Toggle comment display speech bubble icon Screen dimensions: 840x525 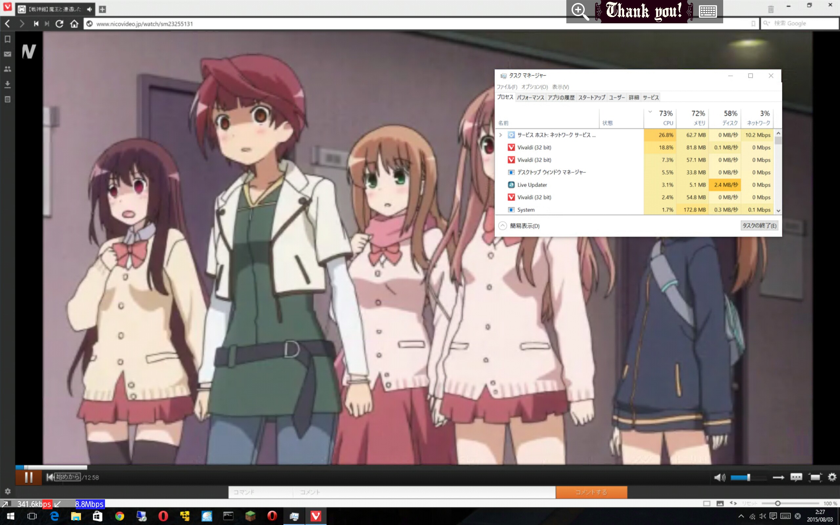[796, 477]
